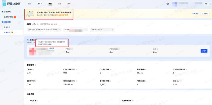Click info icon beside 广告成交金额 in live card
The height and width of the screenshot is (105, 212).
[119, 49]
